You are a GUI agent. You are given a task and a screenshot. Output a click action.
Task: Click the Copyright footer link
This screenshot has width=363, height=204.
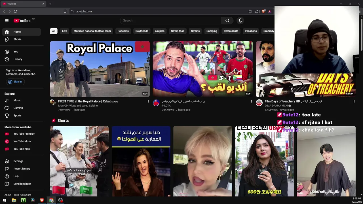click(26, 195)
